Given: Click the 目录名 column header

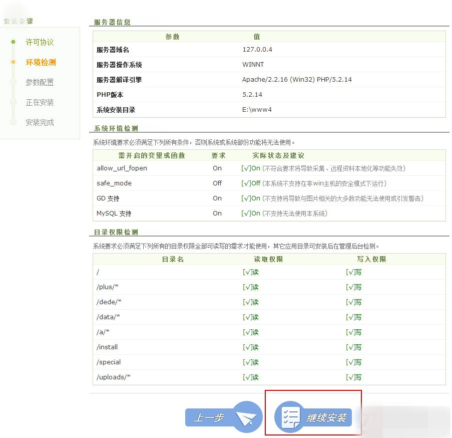Looking at the screenshot, I should [x=173, y=259].
